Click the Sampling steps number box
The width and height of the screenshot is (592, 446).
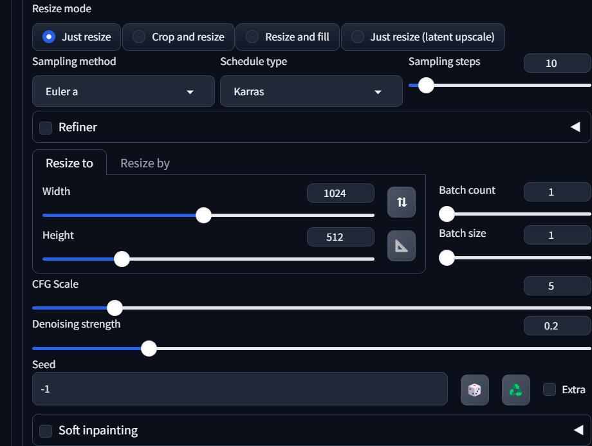pyautogui.click(x=557, y=63)
